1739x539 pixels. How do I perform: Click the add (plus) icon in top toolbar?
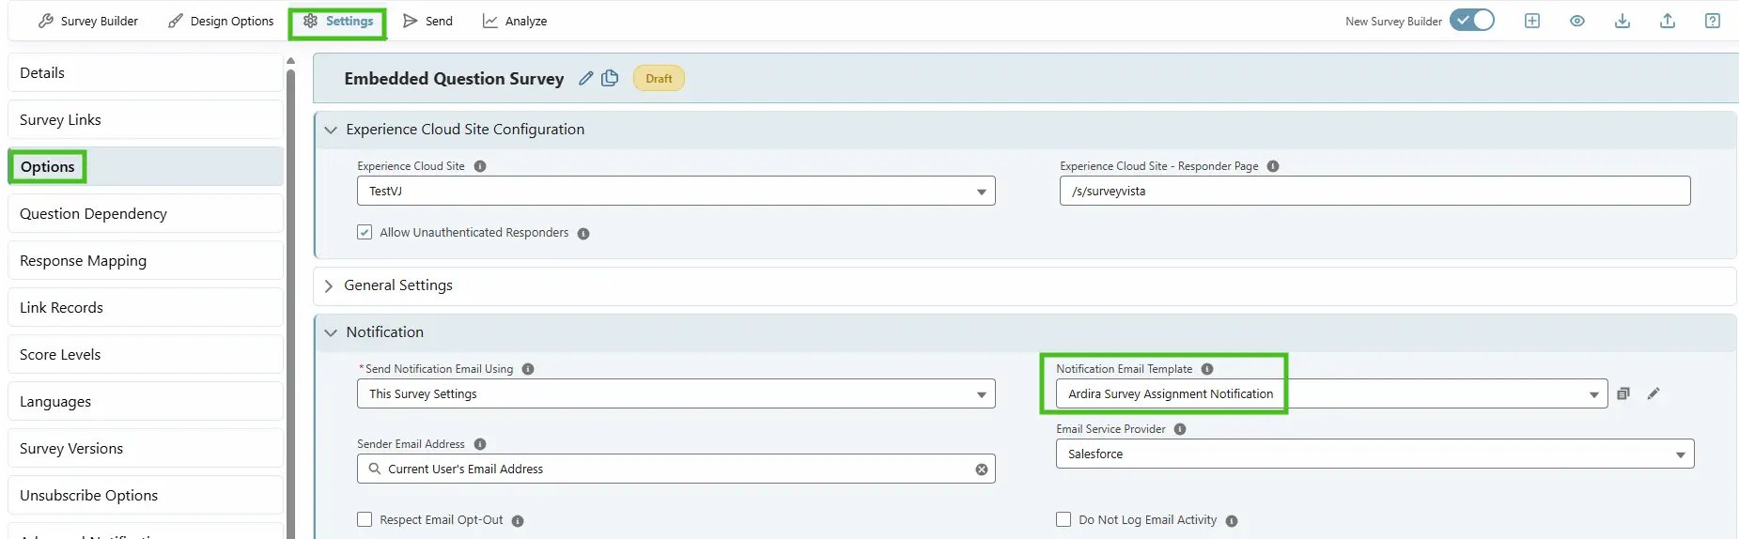[1532, 21]
